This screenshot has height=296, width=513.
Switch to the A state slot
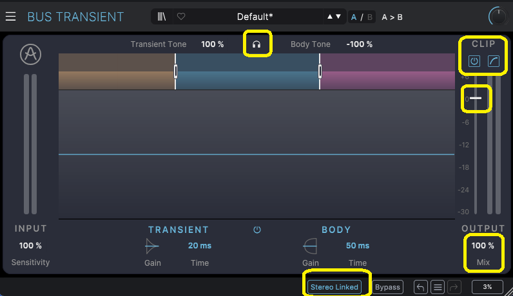(x=354, y=17)
